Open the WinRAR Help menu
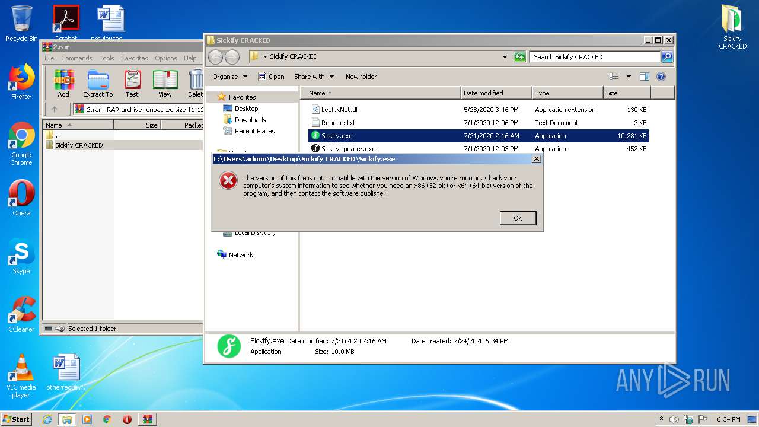 (190, 58)
